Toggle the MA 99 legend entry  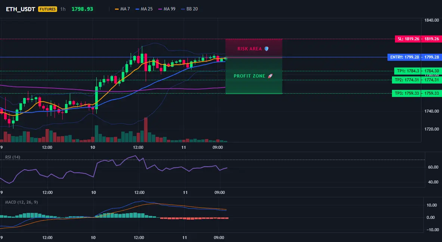tap(167, 9)
